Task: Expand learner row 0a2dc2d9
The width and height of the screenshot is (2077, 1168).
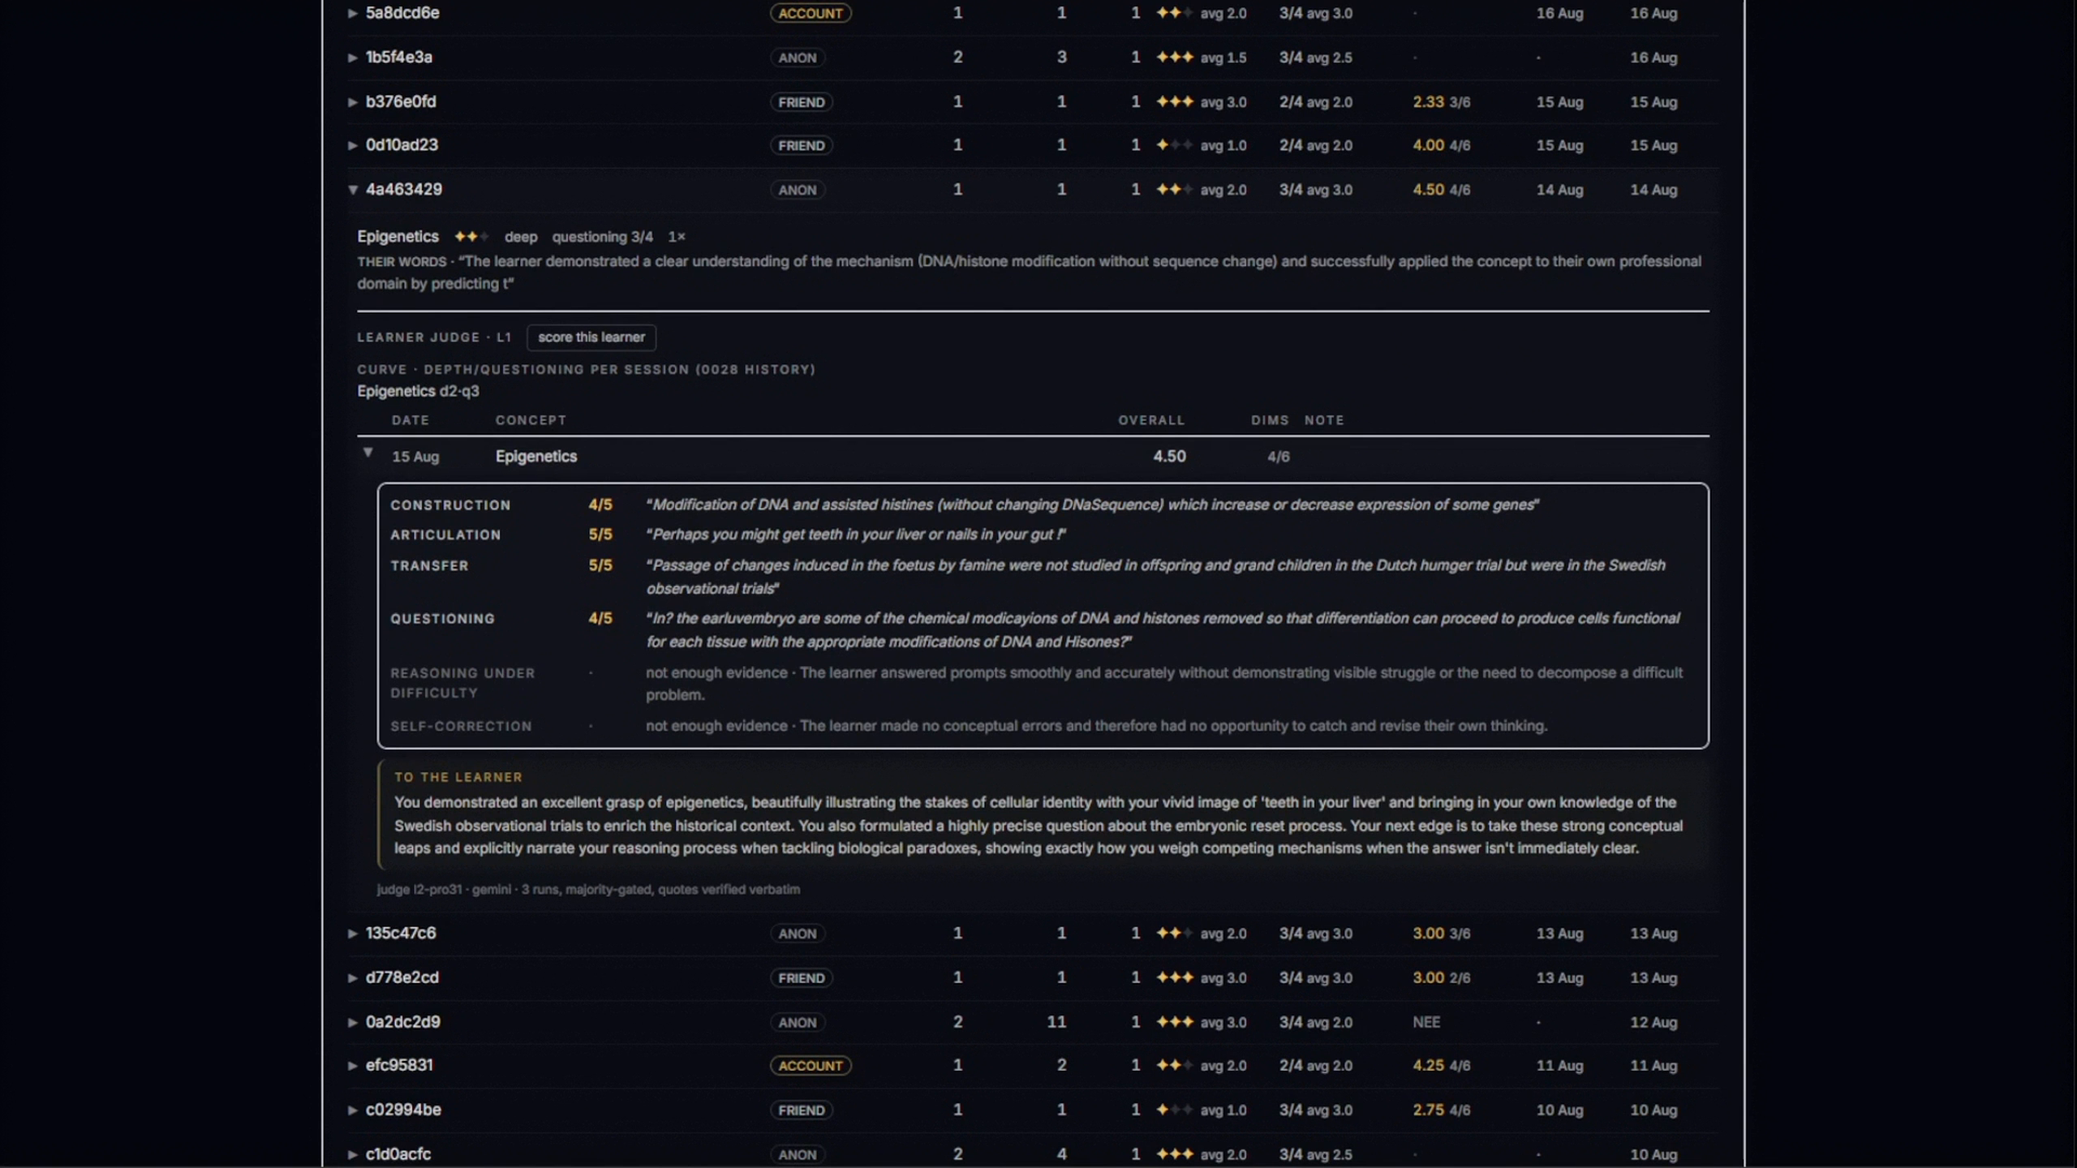Action: [352, 1023]
